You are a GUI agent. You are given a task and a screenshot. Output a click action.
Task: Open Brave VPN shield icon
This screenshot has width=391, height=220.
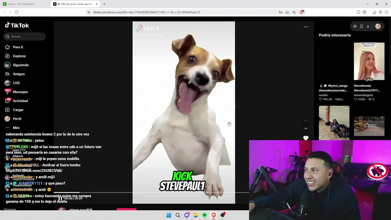[380, 12]
